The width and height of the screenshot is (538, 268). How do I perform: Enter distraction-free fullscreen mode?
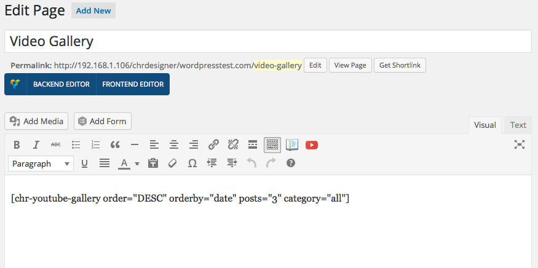520,144
